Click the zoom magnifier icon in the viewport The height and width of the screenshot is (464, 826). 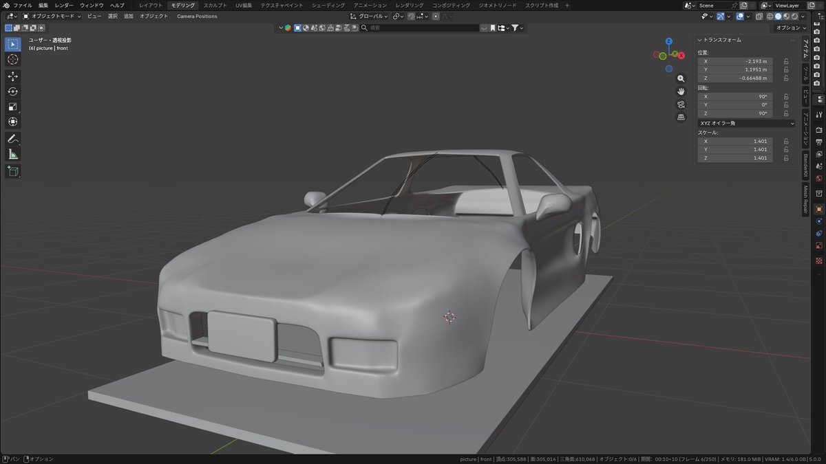pyautogui.click(x=681, y=78)
